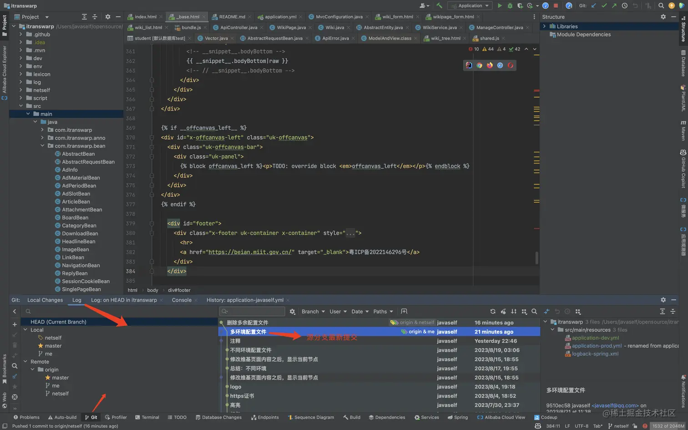Image resolution: width=688 pixels, height=430 pixels.
Task: Open Search Everywhere magnifier in top toolbar
Action: point(661,5)
